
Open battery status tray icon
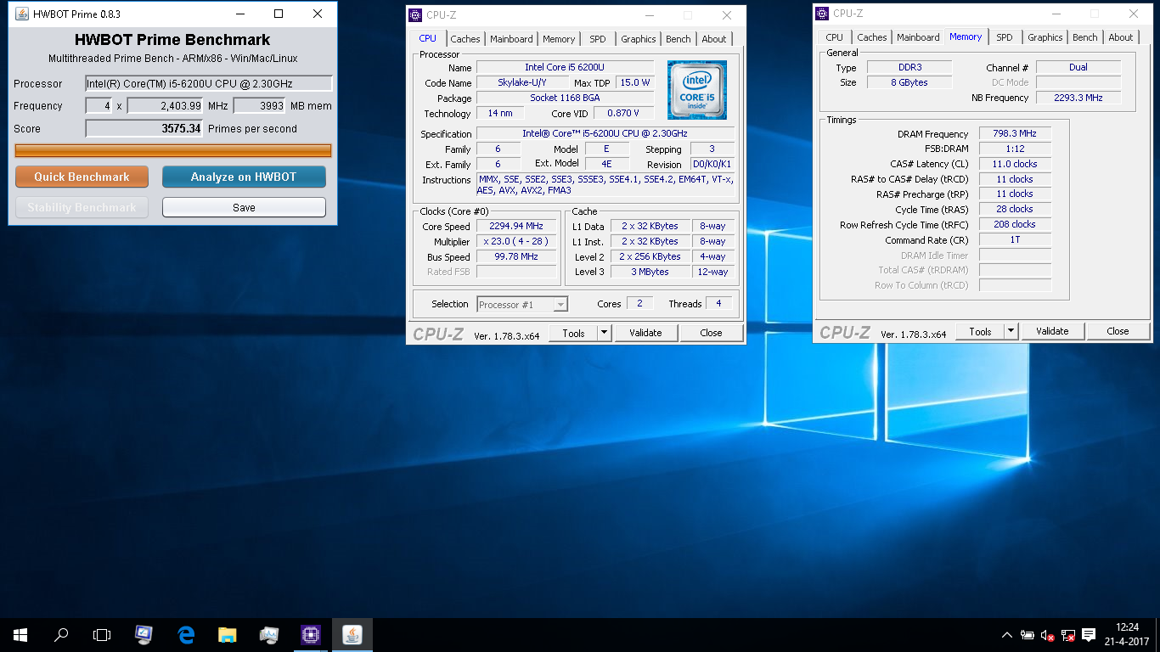tap(1028, 635)
